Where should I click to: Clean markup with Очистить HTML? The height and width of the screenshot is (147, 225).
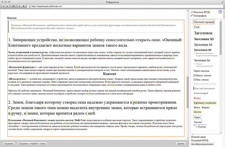[200, 12]
